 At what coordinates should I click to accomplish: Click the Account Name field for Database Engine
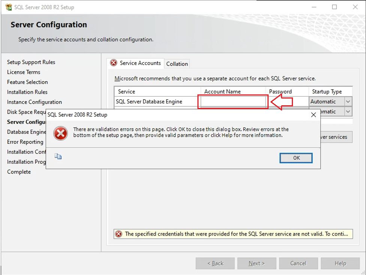pos(233,102)
